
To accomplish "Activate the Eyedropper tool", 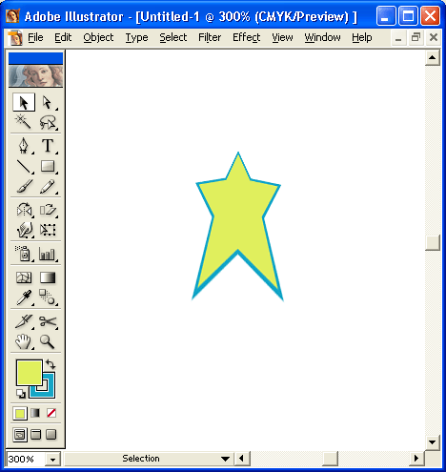I will (x=24, y=298).
